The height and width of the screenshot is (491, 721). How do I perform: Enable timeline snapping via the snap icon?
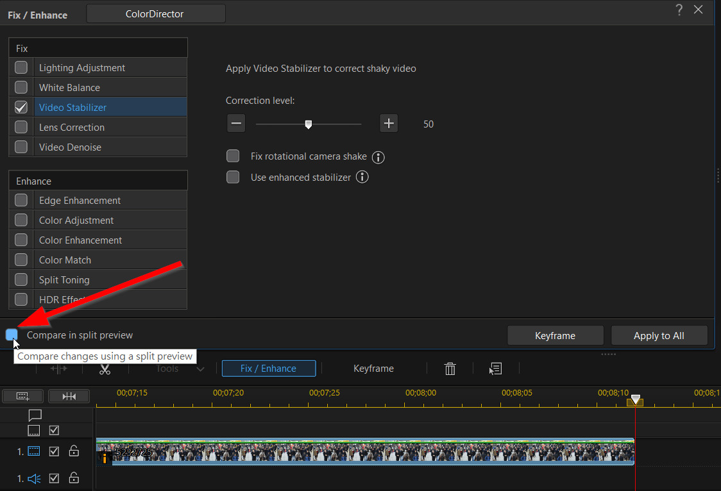pos(69,395)
